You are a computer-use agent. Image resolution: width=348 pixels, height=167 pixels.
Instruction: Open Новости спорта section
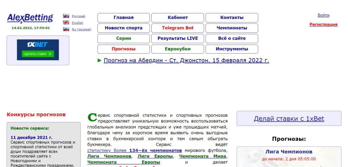click(124, 28)
